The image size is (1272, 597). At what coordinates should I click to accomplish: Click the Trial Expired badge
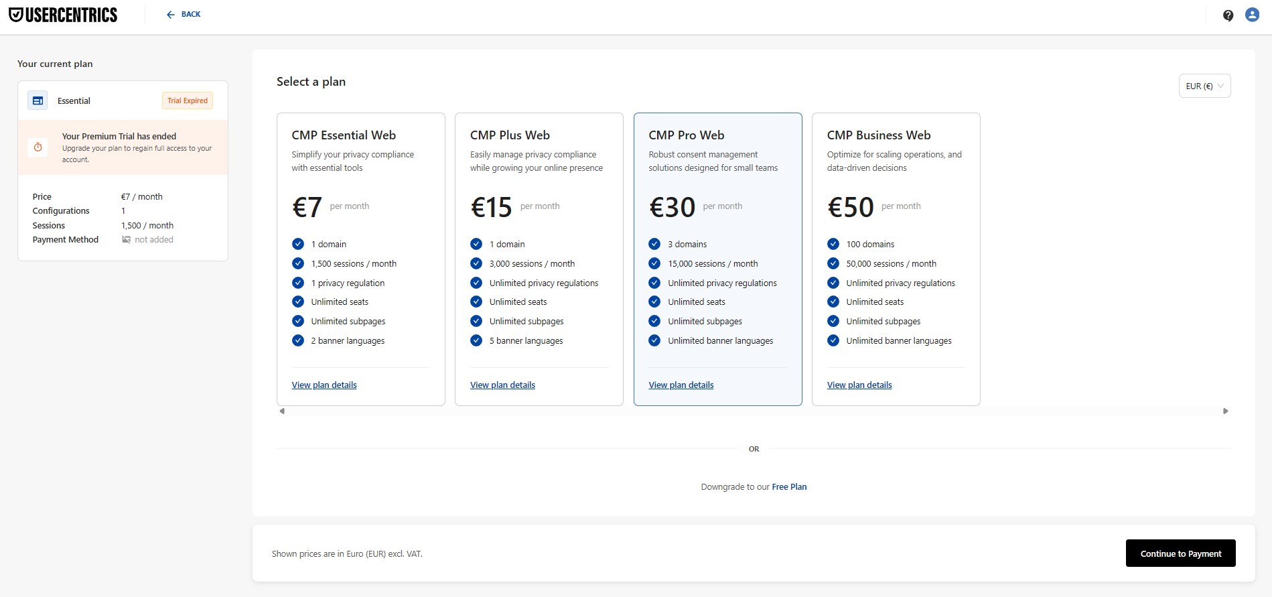(x=188, y=101)
